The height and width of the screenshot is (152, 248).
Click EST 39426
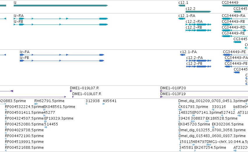pos(179,121)
